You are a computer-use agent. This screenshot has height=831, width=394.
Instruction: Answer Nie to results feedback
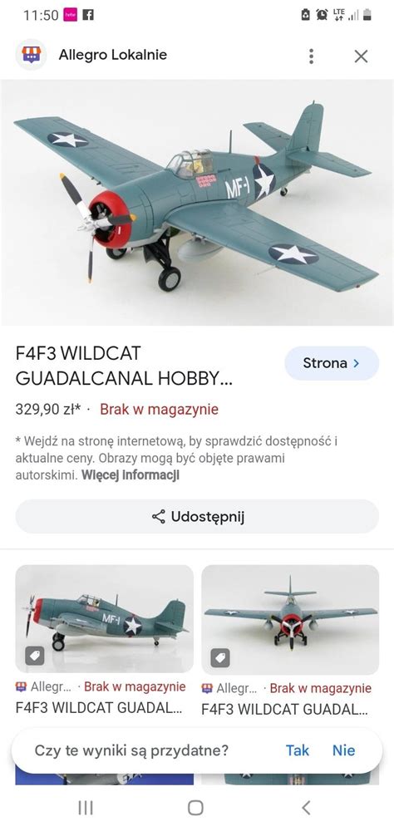click(343, 750)
